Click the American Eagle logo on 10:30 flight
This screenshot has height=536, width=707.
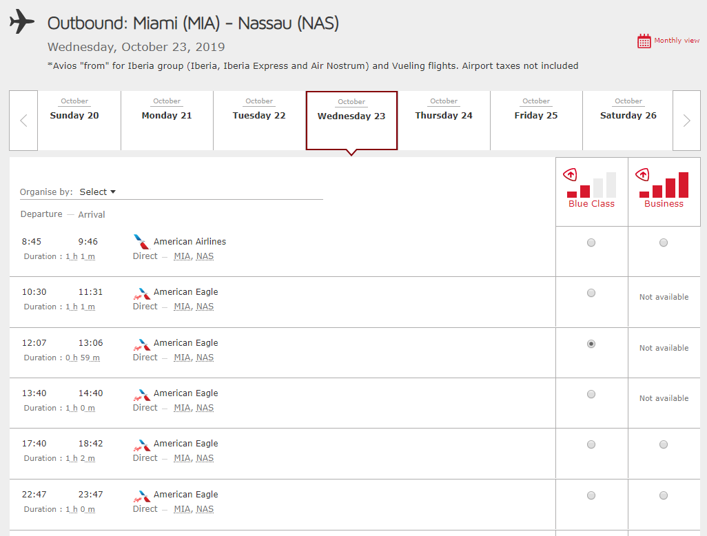click(x=141, y=293)
